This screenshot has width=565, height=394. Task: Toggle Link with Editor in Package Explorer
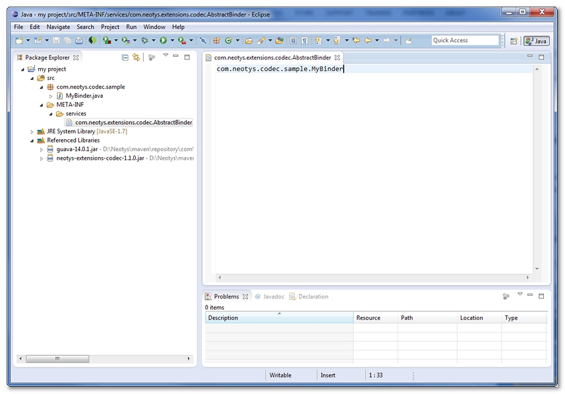(136, 57)
